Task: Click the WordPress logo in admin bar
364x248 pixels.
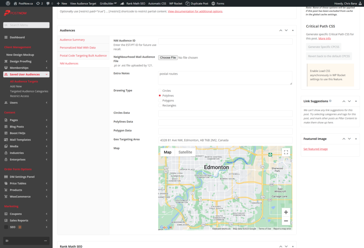Action: (x=8, y=3)
